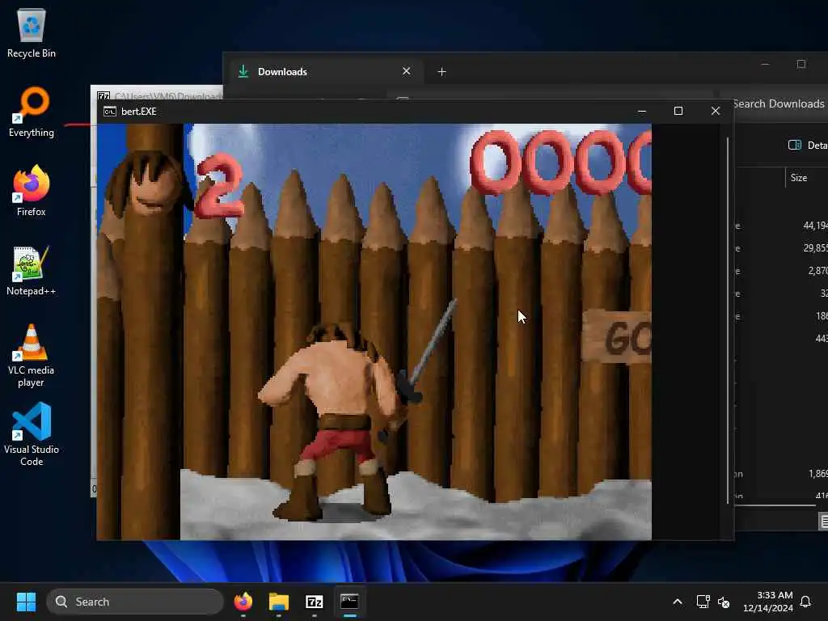Click the wooden GO sign in the game

tap(617, 337)
